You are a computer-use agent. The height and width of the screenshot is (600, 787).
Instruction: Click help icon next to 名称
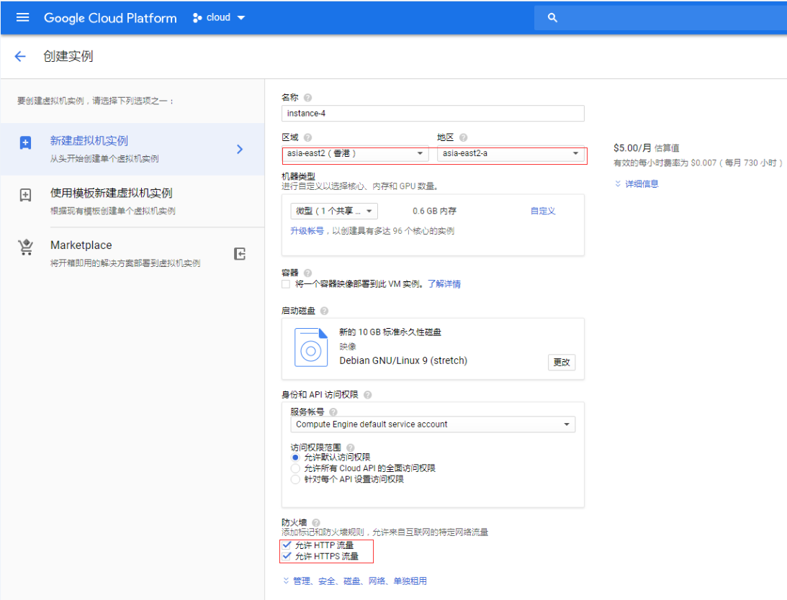(307, 97)
